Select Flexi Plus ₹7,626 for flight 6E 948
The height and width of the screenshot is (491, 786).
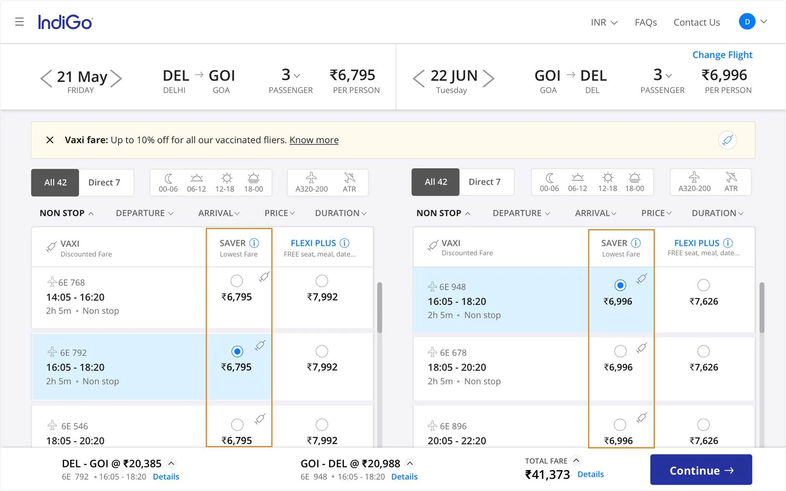703,285
